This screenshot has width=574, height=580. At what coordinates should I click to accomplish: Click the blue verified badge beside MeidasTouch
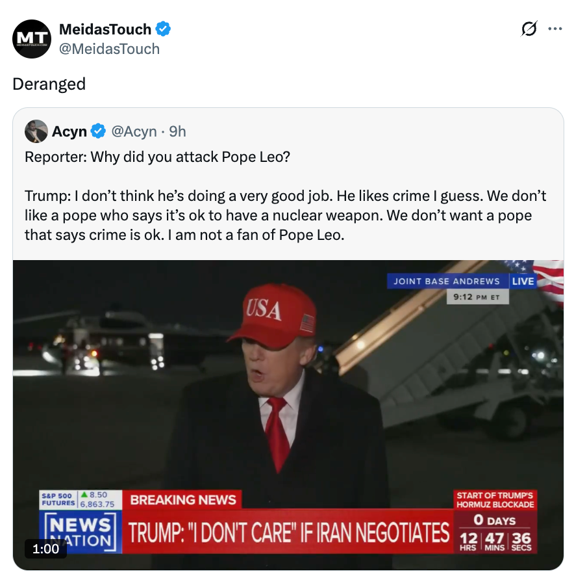pos(163,29)
